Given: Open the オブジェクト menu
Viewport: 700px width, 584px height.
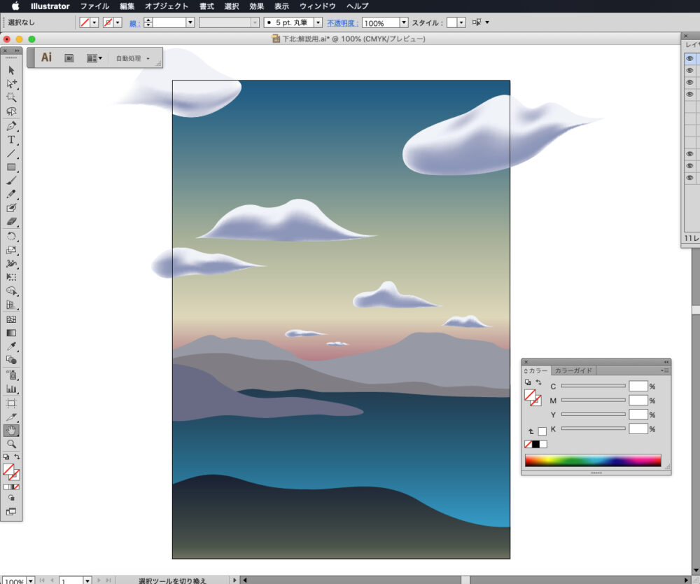Looking at the screenshot, I should pos(166,6).
